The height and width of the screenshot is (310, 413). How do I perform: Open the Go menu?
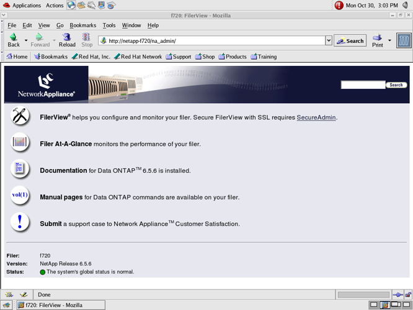[x=60, y=25]
